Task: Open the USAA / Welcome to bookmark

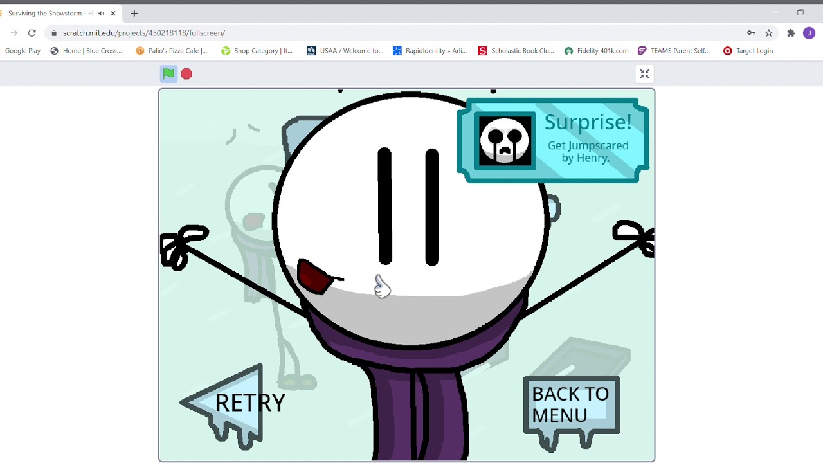Action: (x=345, y=51)
